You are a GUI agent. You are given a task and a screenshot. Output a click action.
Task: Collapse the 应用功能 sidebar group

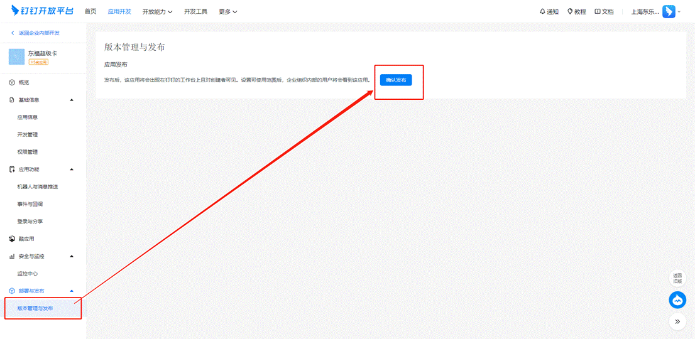(72, 169)
